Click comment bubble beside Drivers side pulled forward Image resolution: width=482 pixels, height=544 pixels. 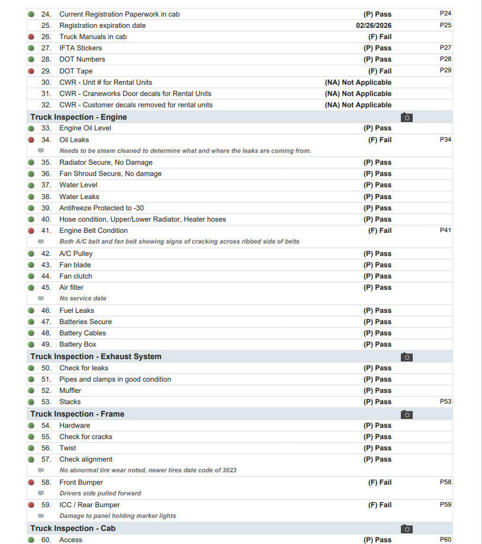click(x=41, y=493)
